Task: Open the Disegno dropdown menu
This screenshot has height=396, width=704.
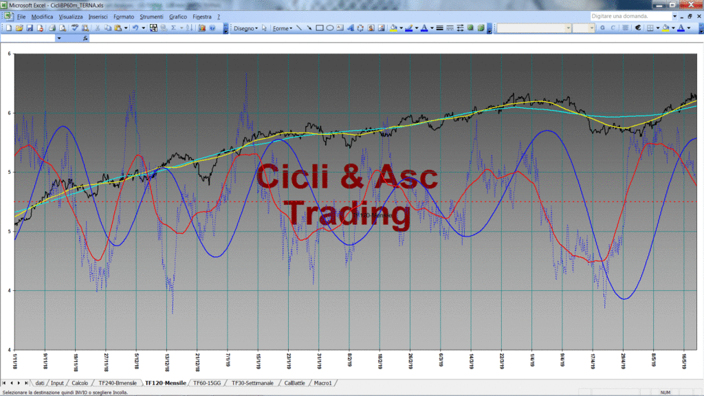Action: click(x=245, y=28)
